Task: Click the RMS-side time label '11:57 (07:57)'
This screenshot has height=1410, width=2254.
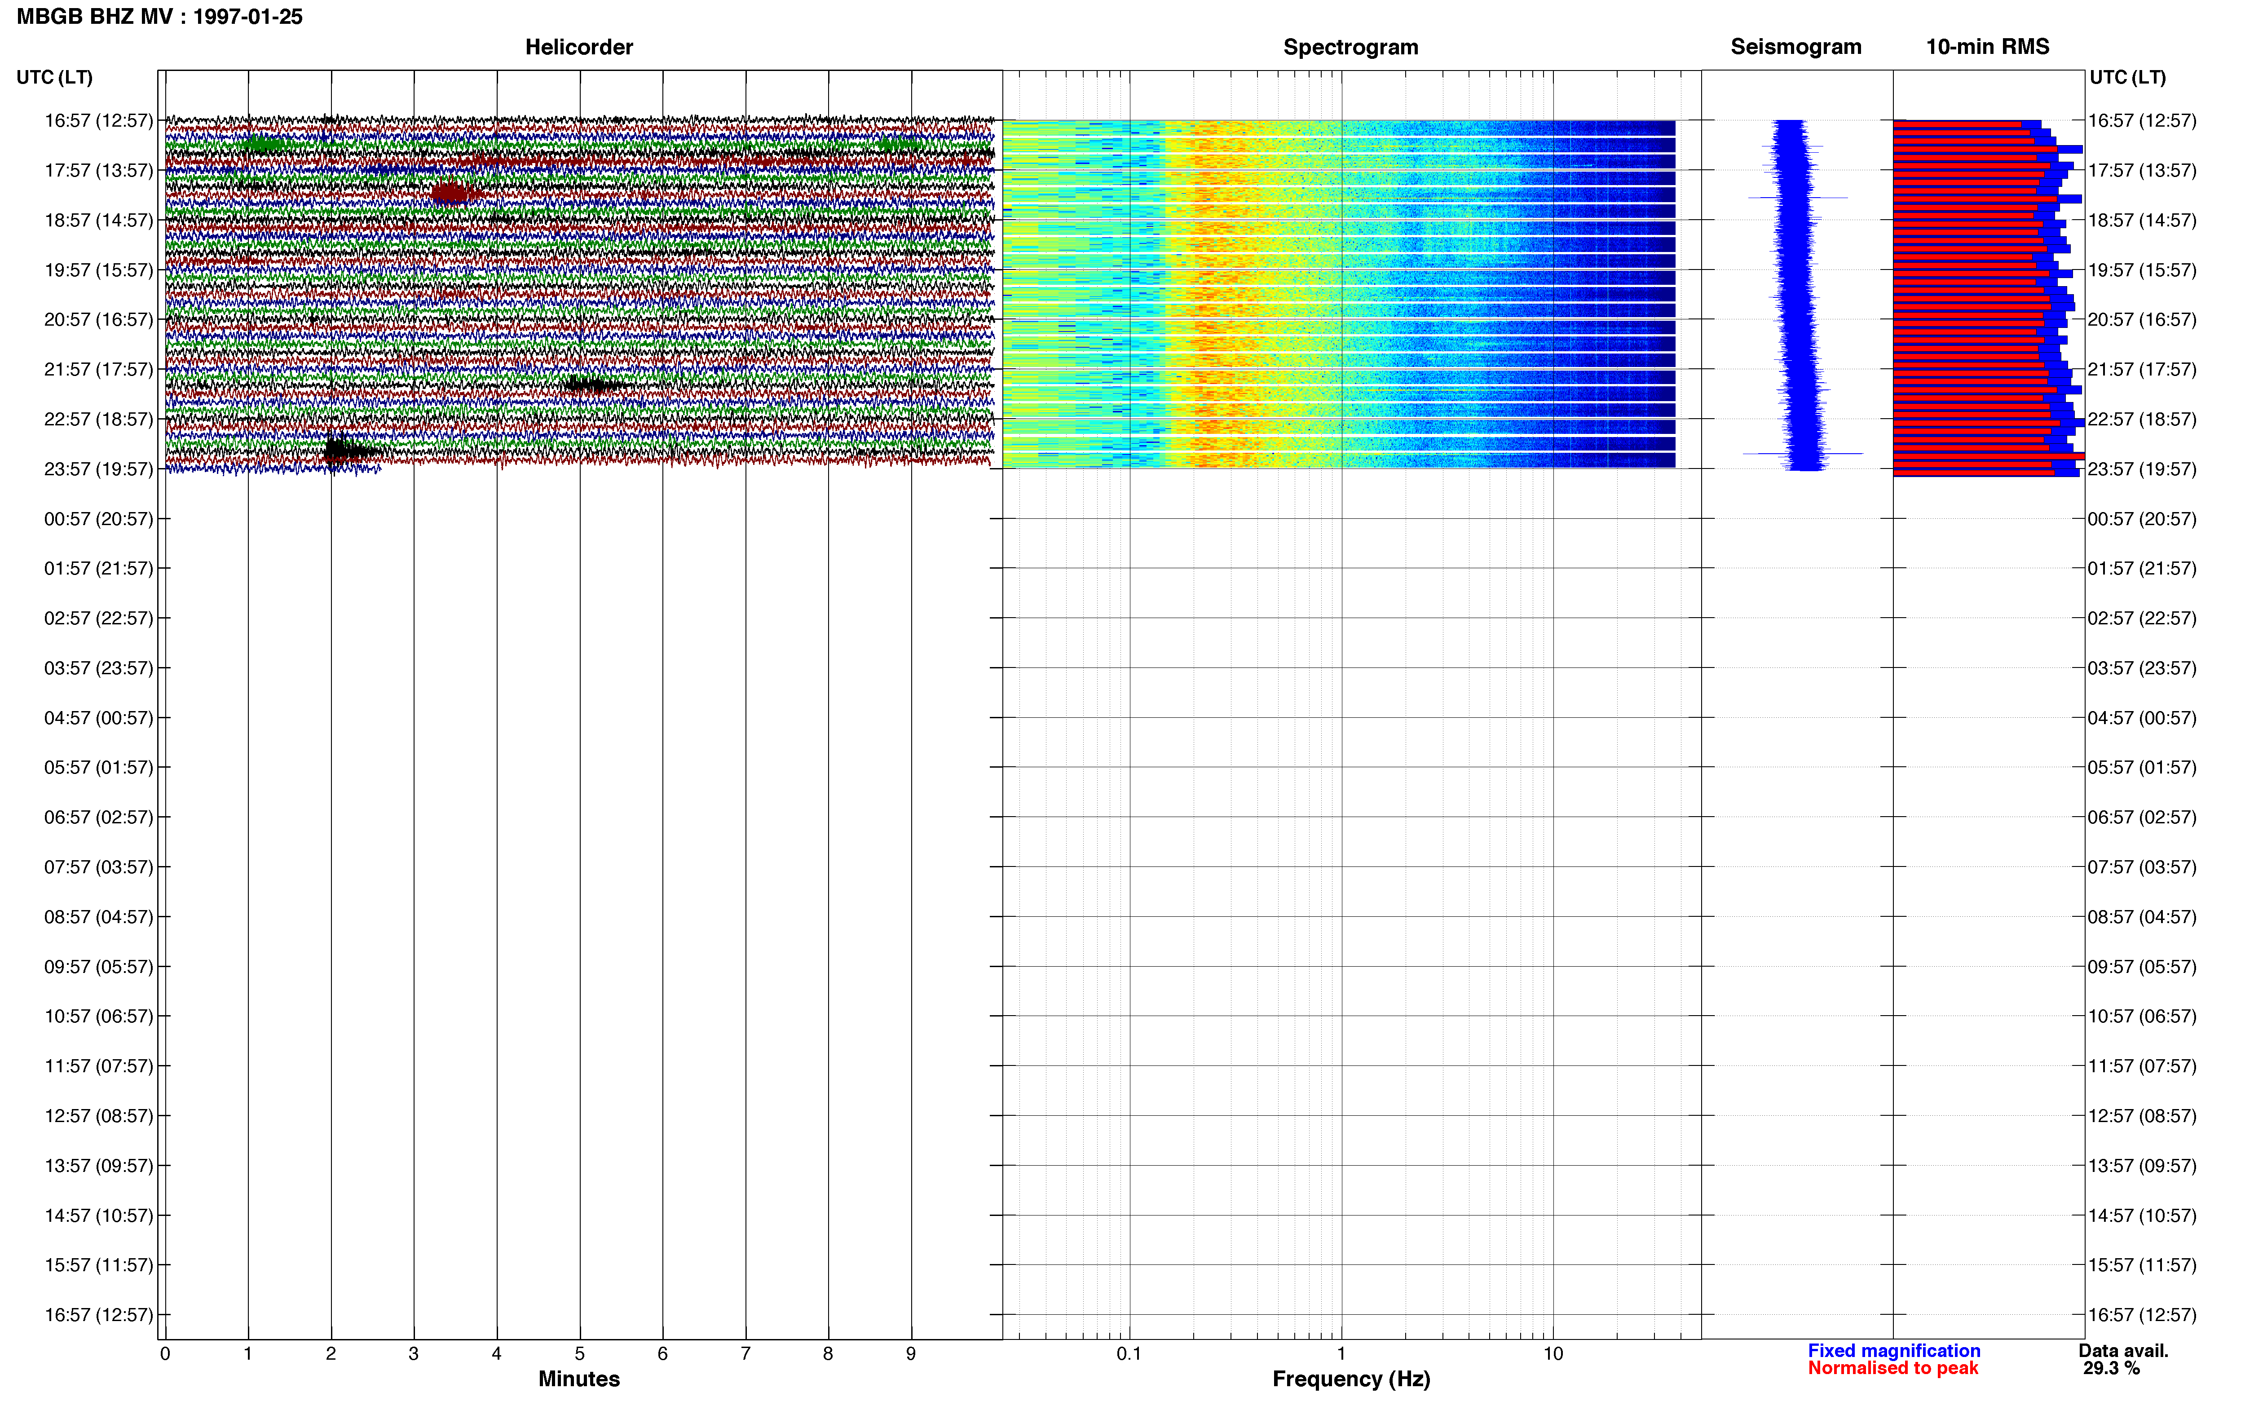Action: coord(2142,1066)
